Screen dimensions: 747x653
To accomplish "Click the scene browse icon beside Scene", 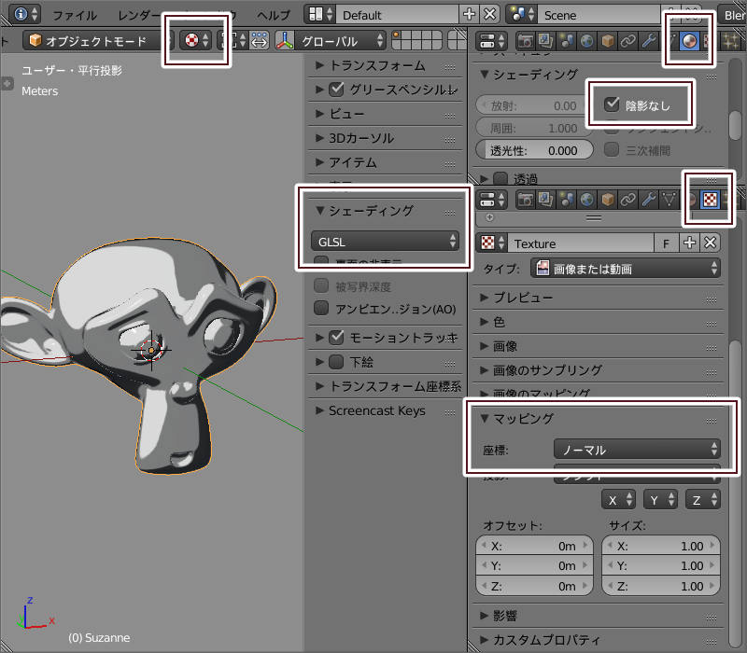I will tap(522, 15).
